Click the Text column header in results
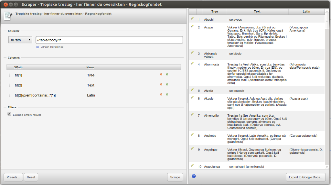331x185 pixels. (x=257, y=11)
